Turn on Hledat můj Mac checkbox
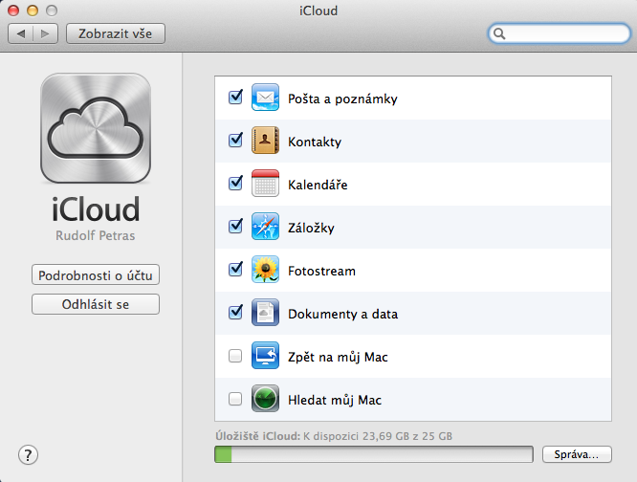The image size is (637, 482). [x=235, y=400]
